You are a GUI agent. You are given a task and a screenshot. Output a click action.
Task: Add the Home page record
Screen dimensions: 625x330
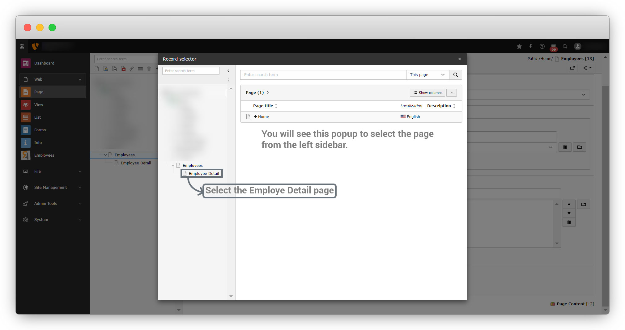(x=261, y=117)
